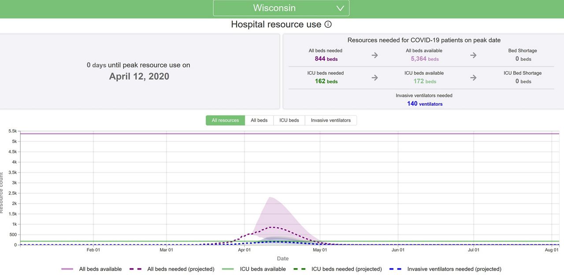This screenshot has width=564, height=275.
Task: Click the Invasive ventilators needed label
Action: point(424,95)
